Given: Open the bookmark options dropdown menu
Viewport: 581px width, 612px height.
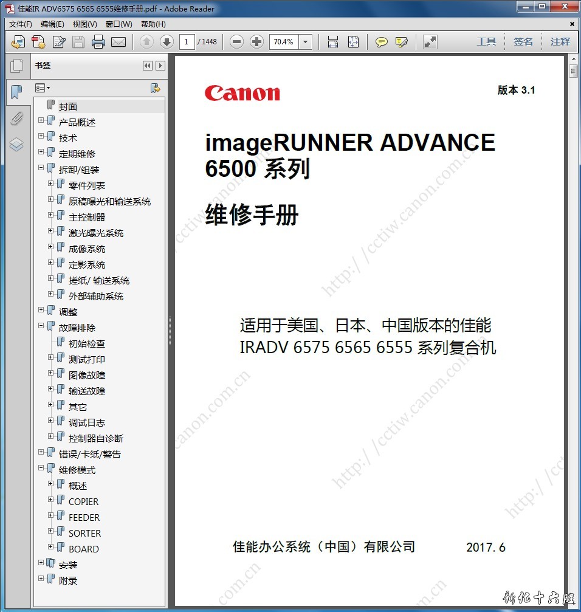Looking at the screenshot, I should 43,88.
